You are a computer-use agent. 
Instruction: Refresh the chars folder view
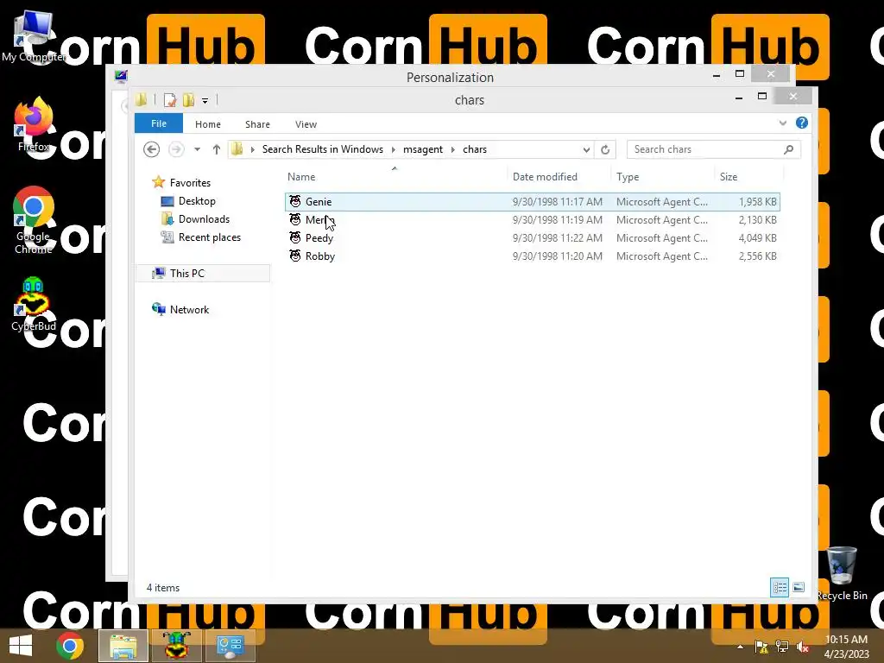coord(605,149)
